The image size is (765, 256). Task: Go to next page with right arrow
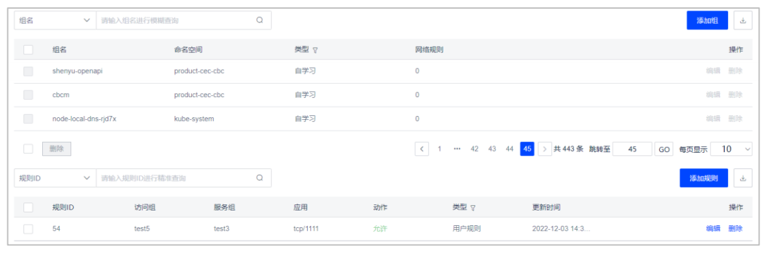pos(544,149)
